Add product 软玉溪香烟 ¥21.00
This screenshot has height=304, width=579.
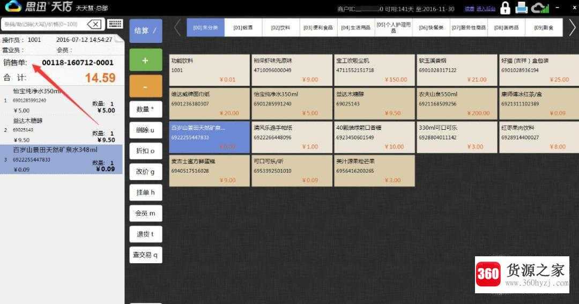pos(457,70)
